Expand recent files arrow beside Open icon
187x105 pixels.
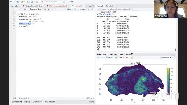(25, 2)
